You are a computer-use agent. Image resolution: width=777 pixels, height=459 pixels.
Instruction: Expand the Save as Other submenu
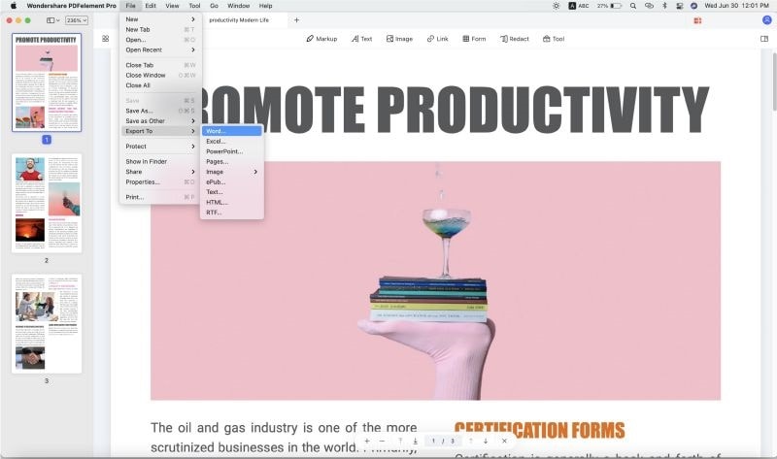coord(160,121)
